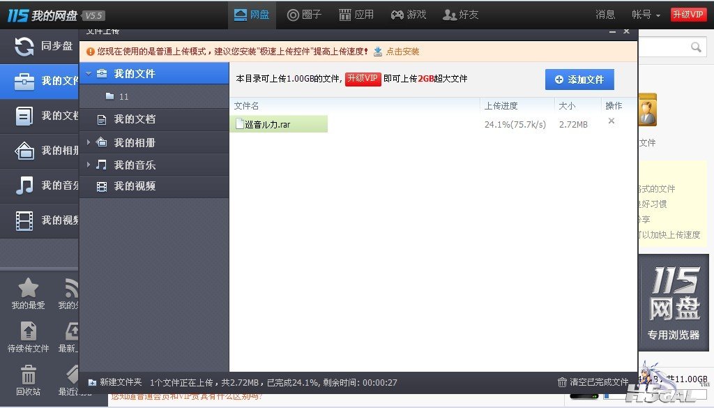Expand the 我的音乐 tree node arrow

89,165
